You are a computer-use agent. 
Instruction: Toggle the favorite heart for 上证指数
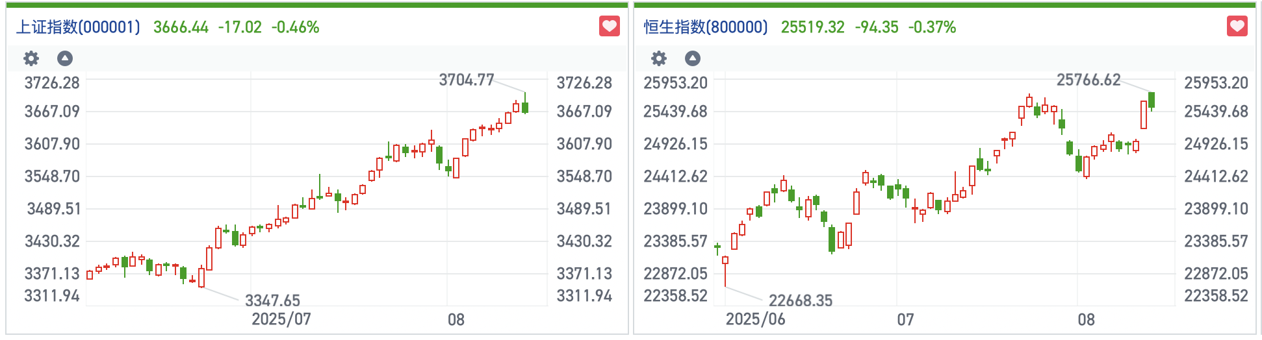[x=609, y=27]
